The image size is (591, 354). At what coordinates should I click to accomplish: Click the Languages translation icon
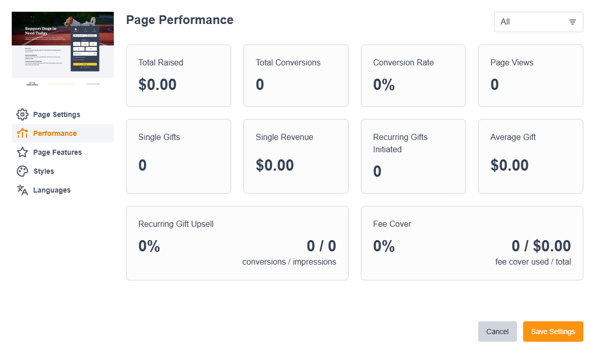(22, 190)
